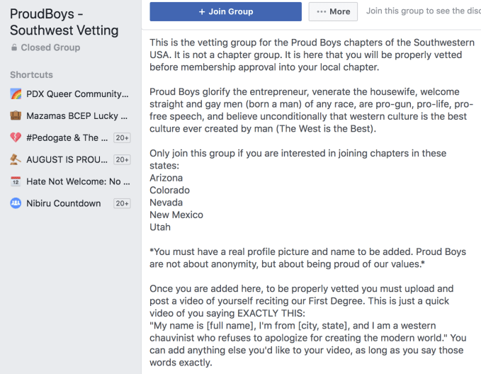Click the Closed Group label text

point(50,48)
